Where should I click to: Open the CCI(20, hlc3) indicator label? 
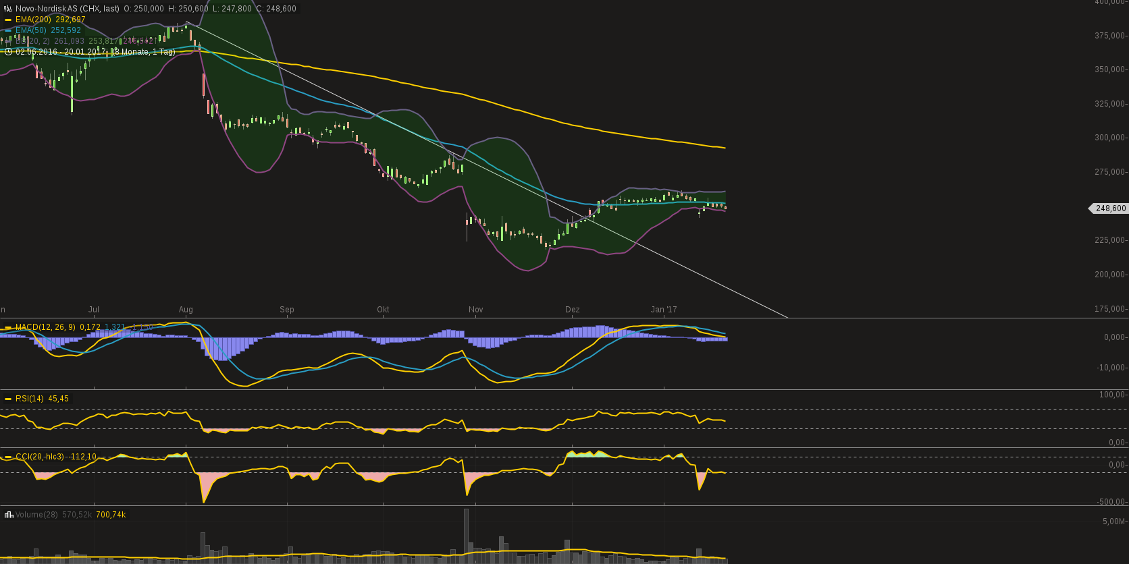(x=40, y=457)
